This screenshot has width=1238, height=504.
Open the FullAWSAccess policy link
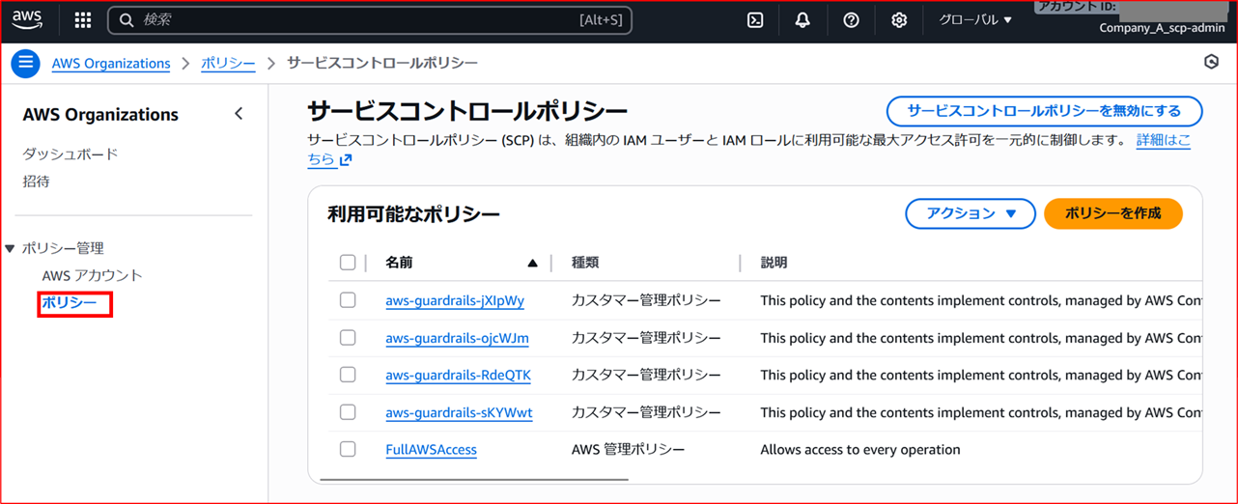[x=431, y=449]
